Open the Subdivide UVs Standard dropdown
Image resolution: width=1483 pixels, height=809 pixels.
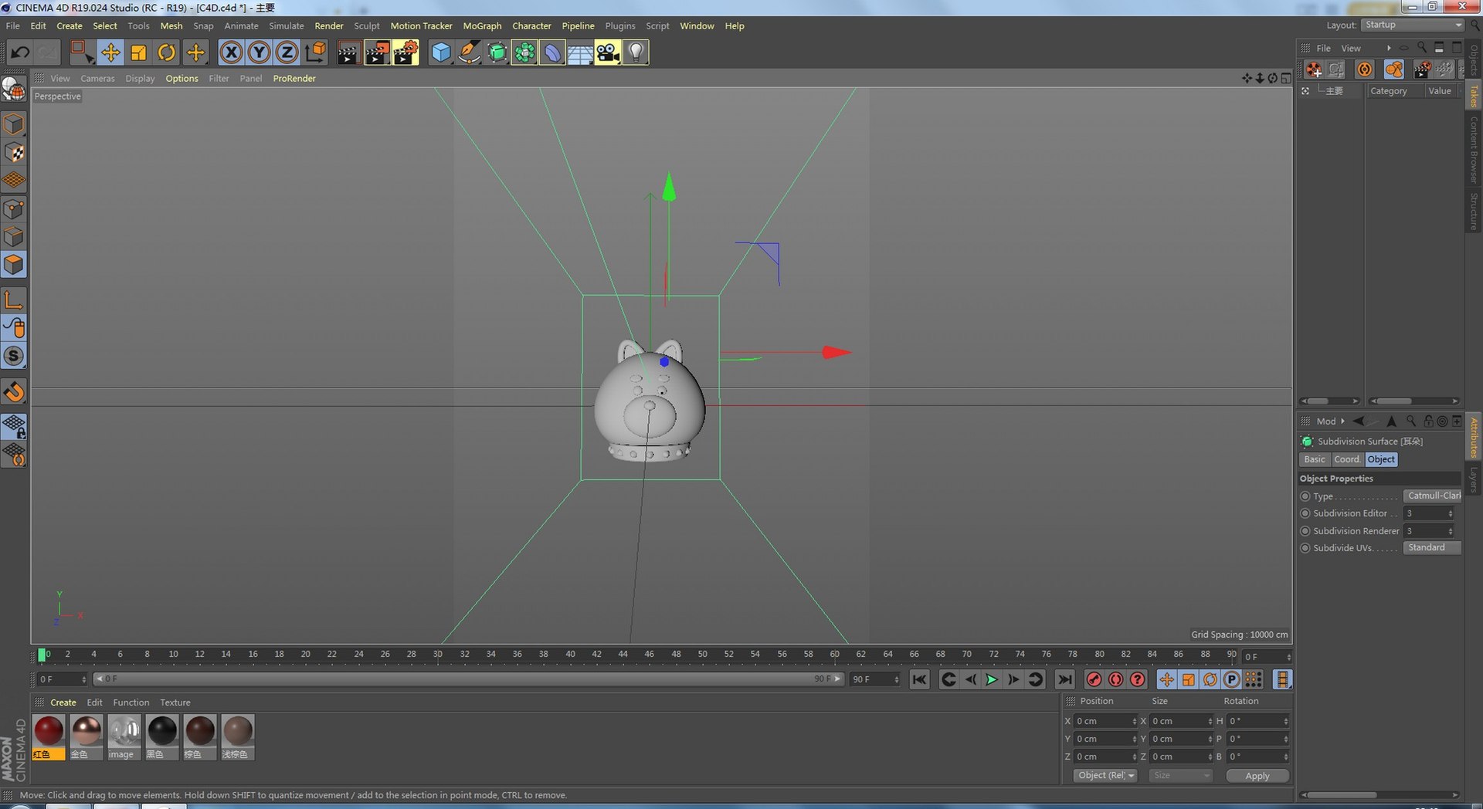(x=1433, y=547)
